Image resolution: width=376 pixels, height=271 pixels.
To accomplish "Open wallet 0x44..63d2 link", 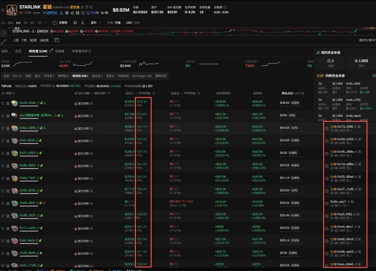I will pyautogui.click(x=28, y=103).
